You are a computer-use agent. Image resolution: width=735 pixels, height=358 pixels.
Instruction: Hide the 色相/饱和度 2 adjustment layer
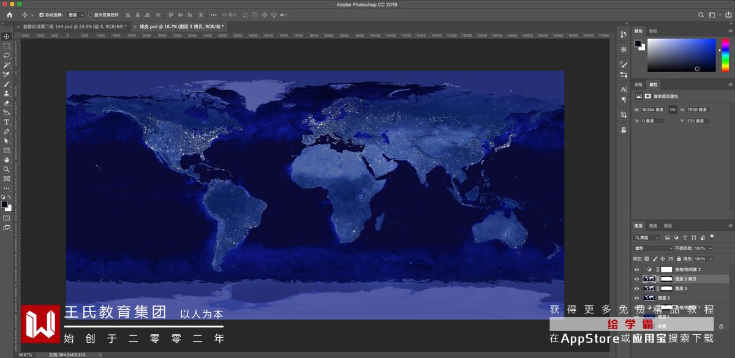click(636, 269)
